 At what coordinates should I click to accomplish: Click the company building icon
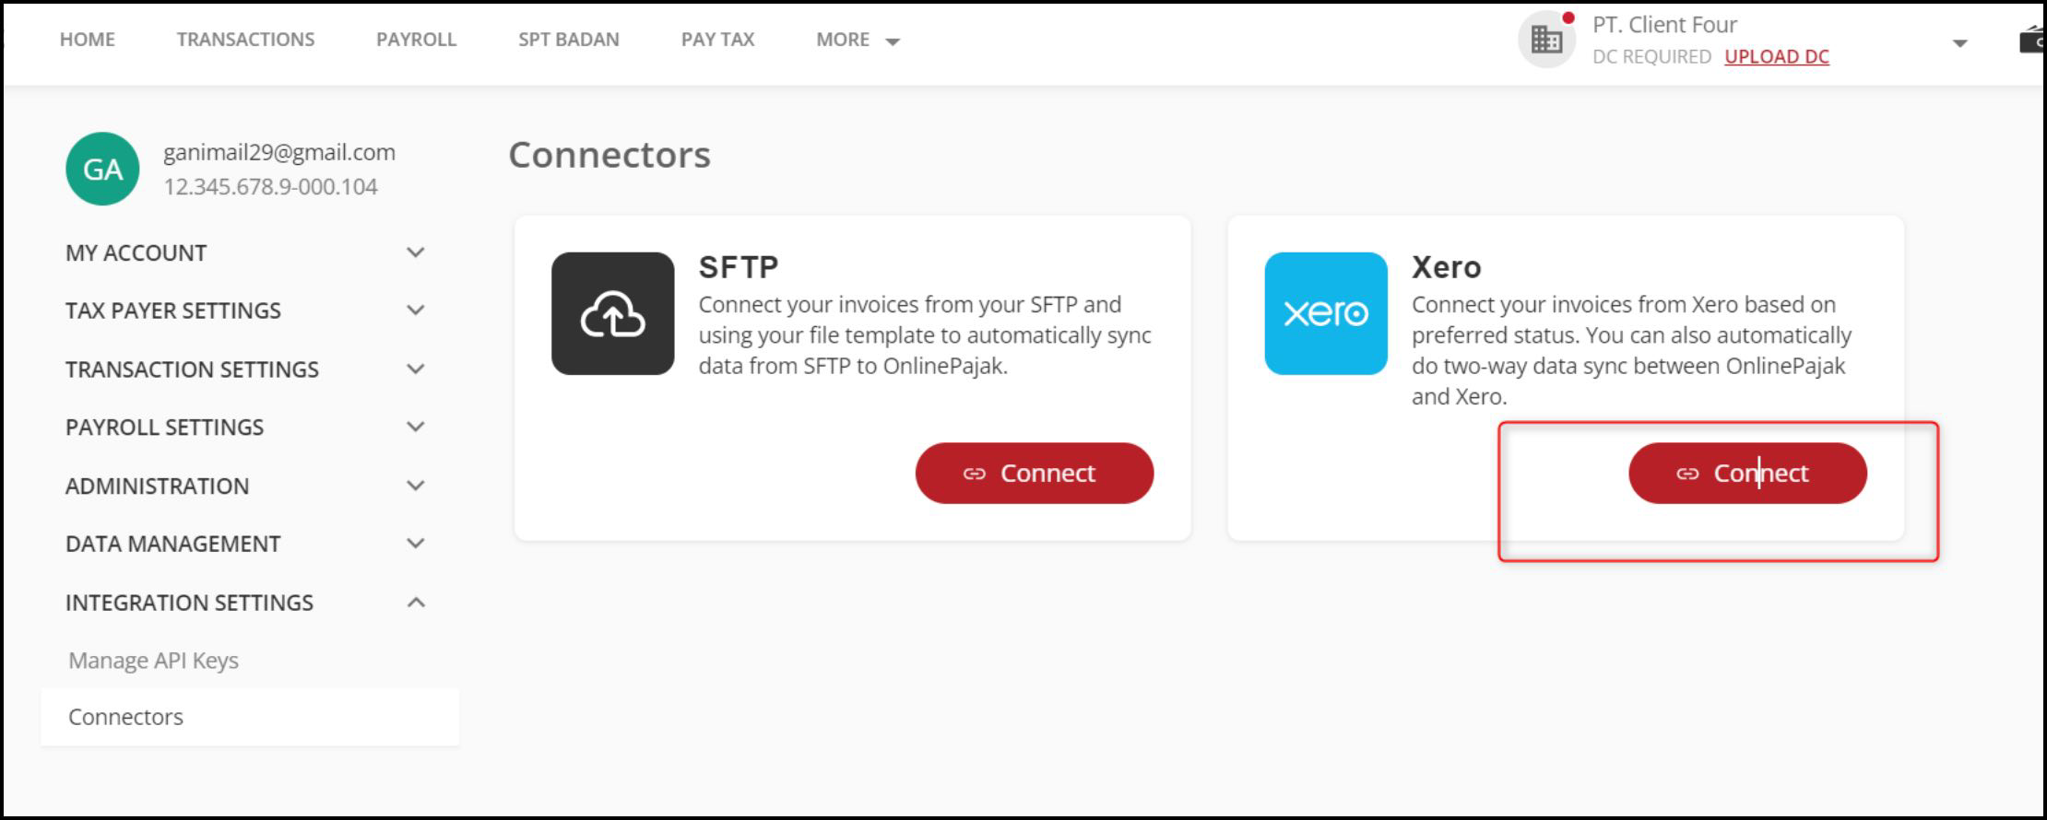[1546, 41]
